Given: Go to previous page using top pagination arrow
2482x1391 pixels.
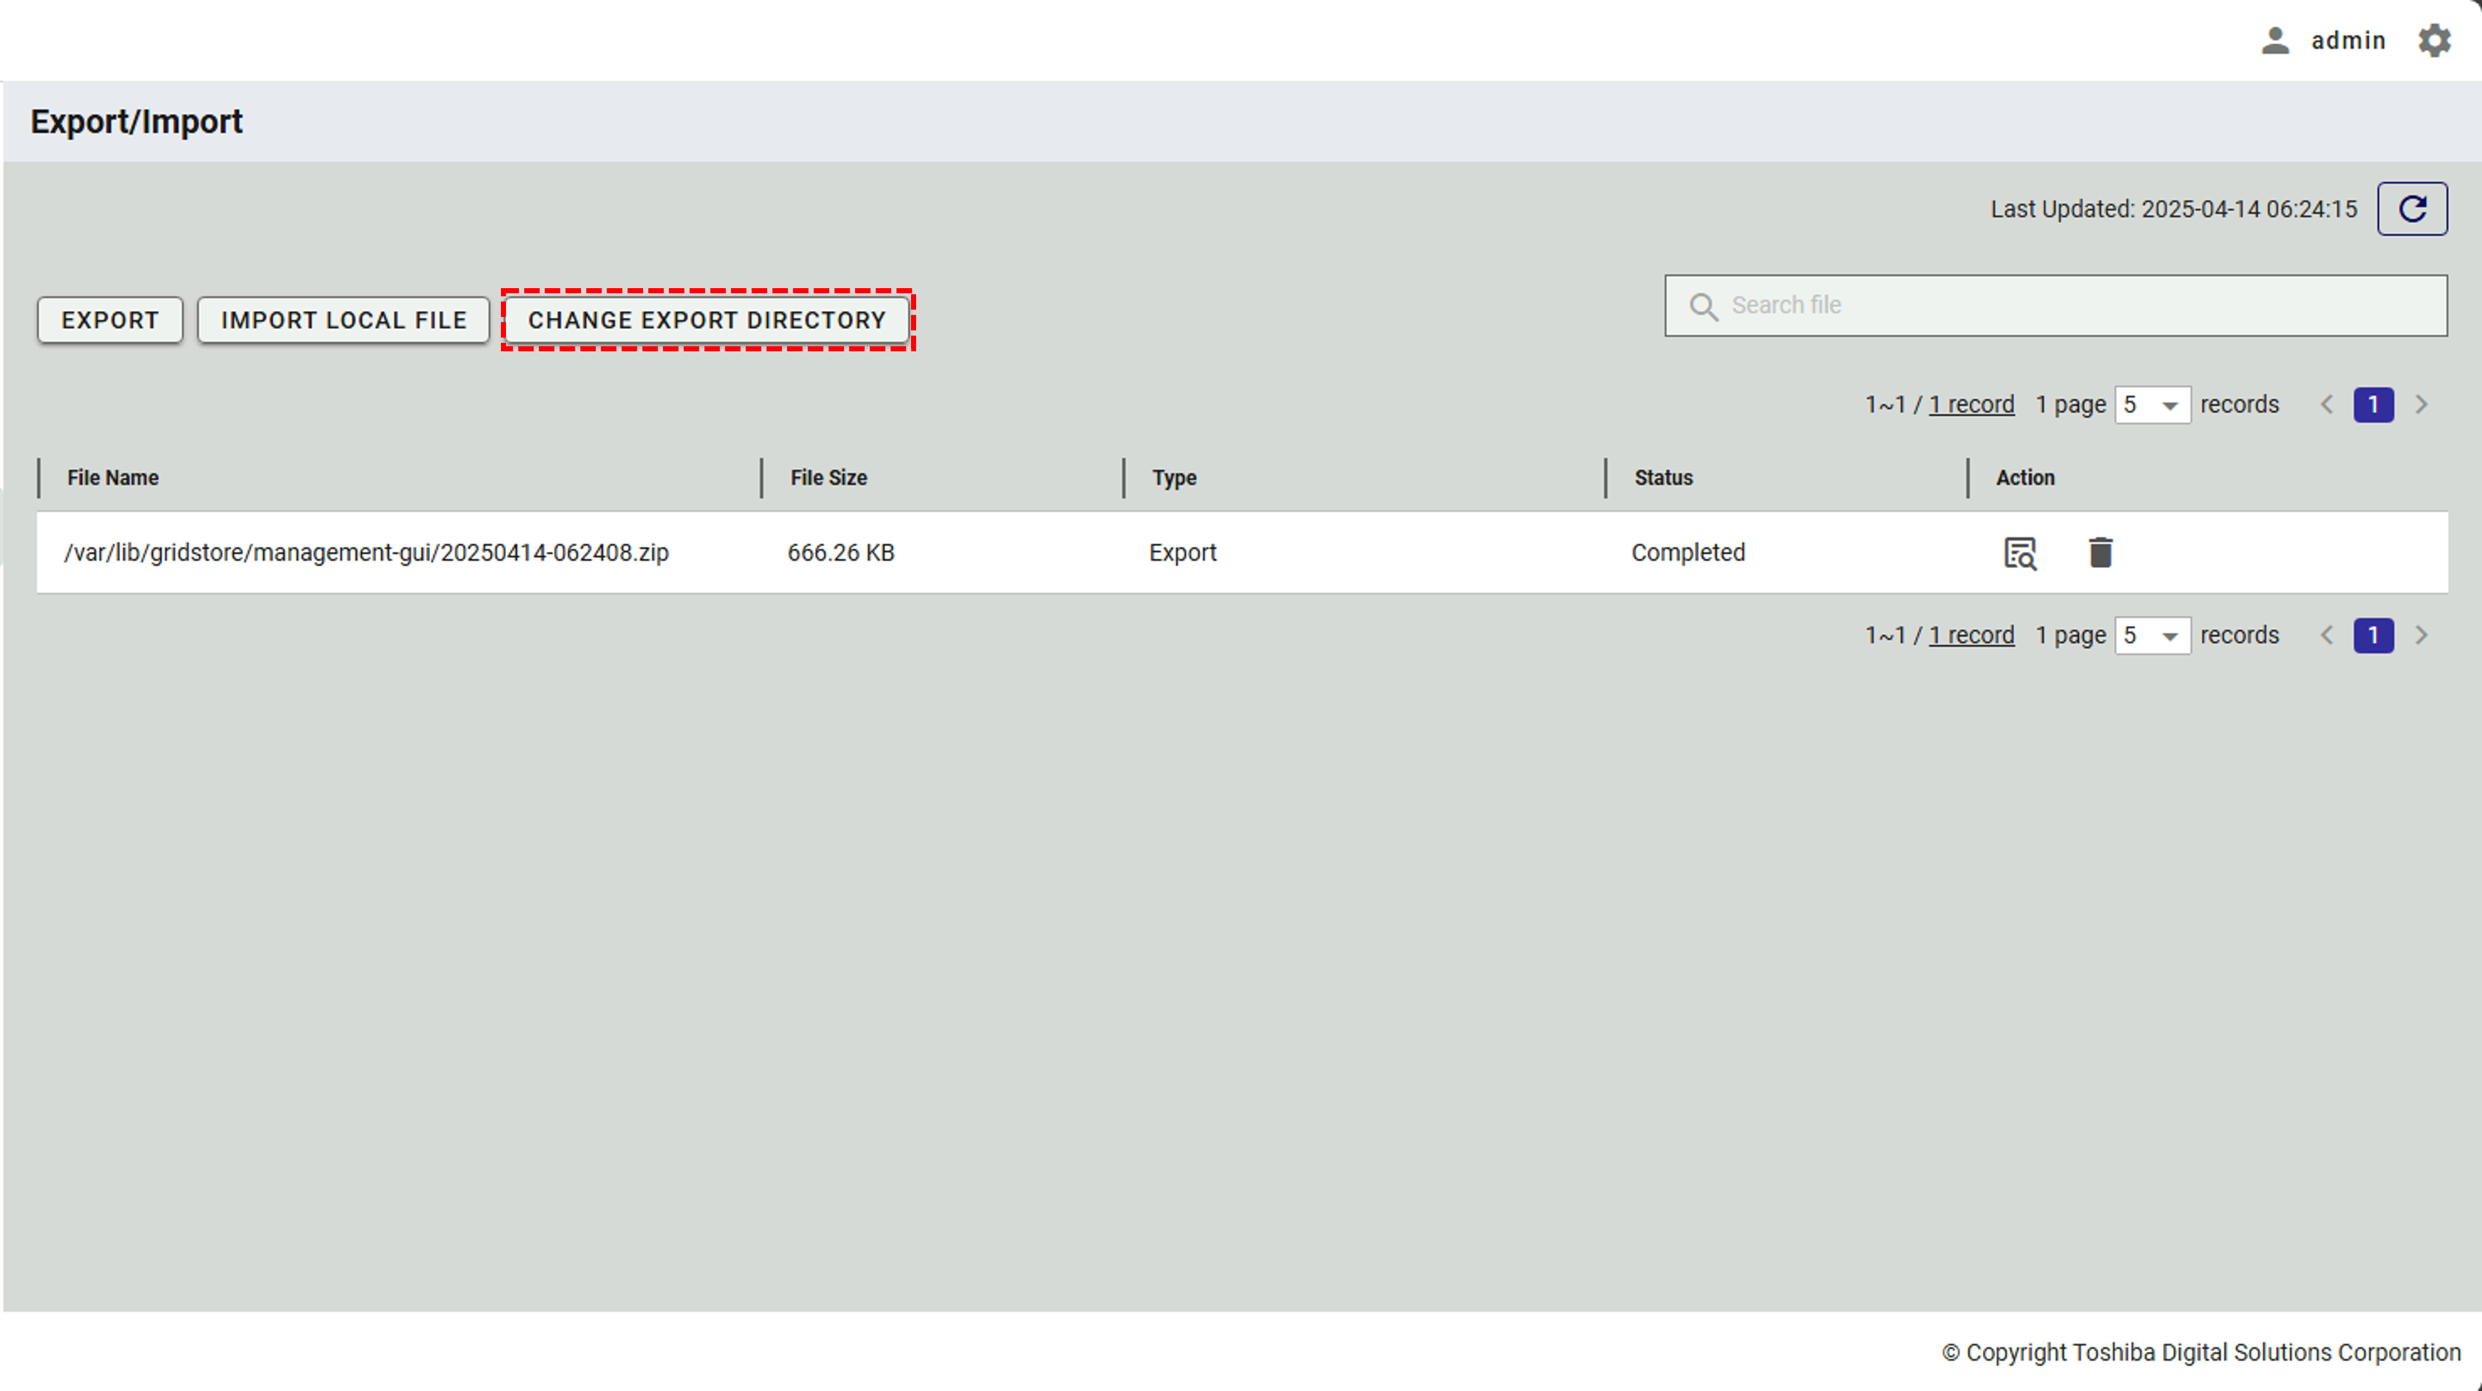Looking at the screenshot, I should point(2326,405).
